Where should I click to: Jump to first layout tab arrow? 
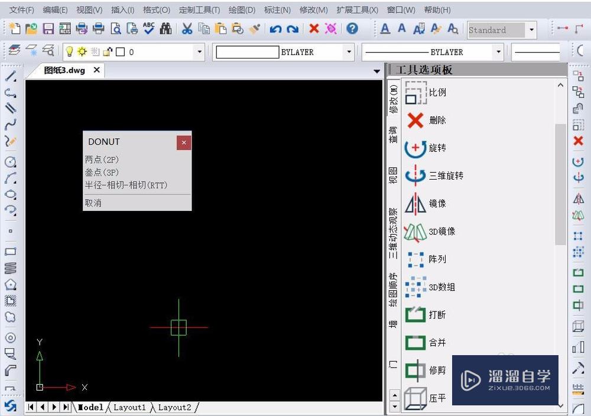[31, 407]
